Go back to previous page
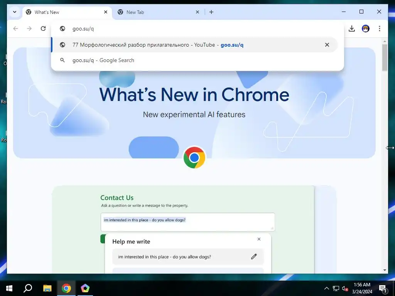395x296 pixels. click(15, 29)
